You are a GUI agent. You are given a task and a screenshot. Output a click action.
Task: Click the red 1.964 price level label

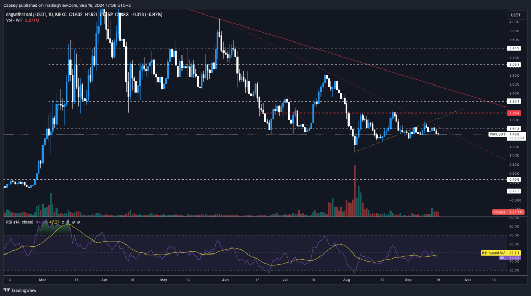tap(515, 112)
